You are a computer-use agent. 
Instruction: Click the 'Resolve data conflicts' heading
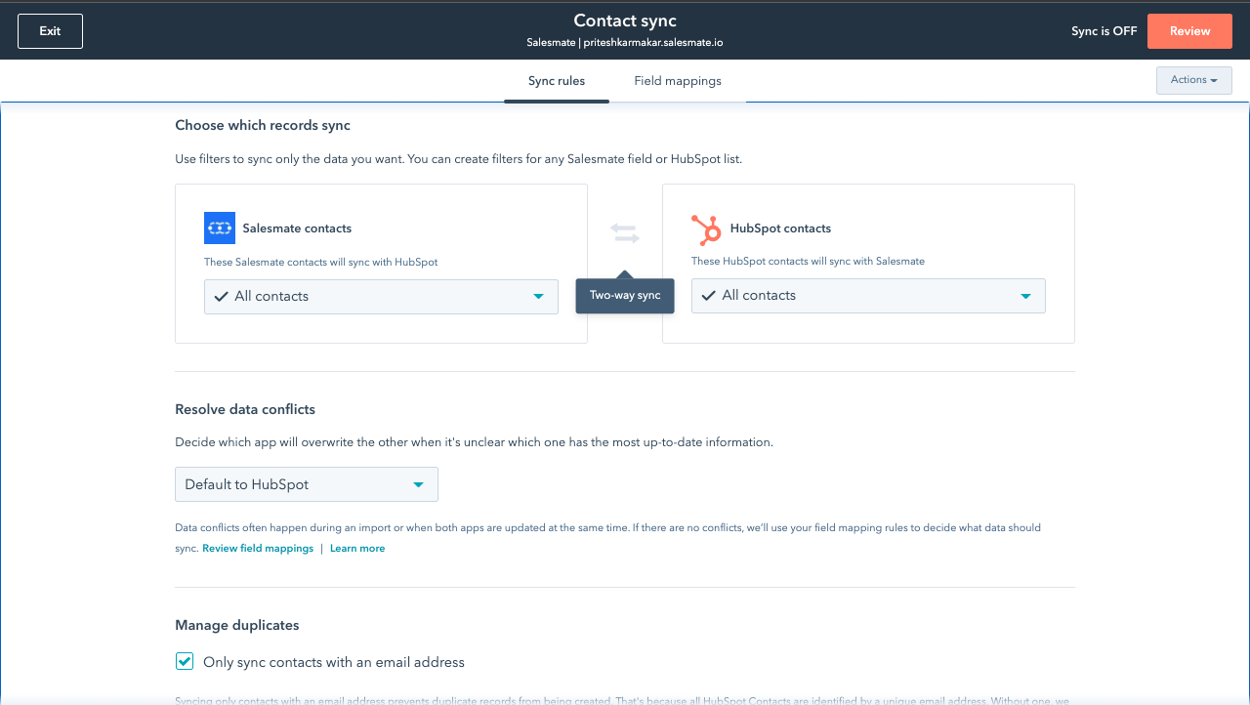click(x=245, y=410)
